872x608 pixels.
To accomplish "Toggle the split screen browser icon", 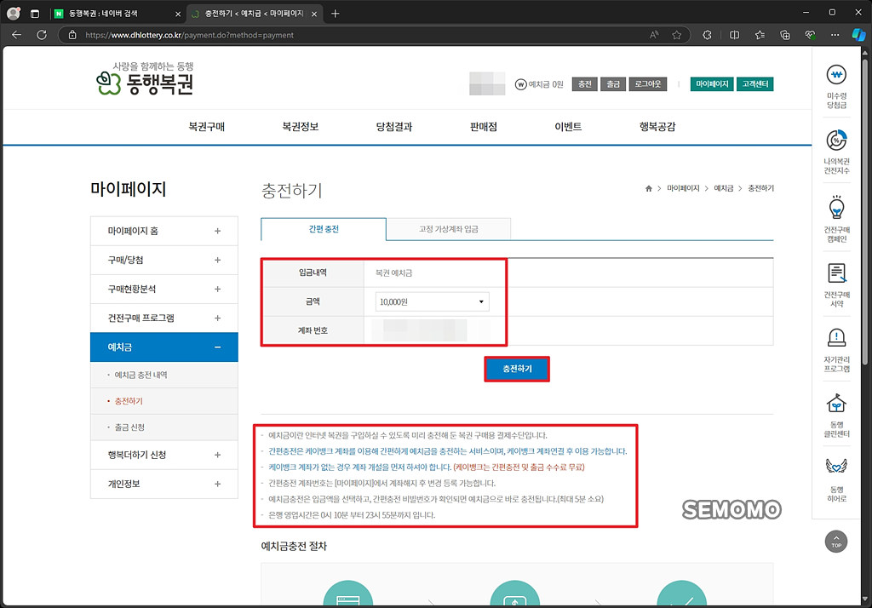I will tap(734, 35).
